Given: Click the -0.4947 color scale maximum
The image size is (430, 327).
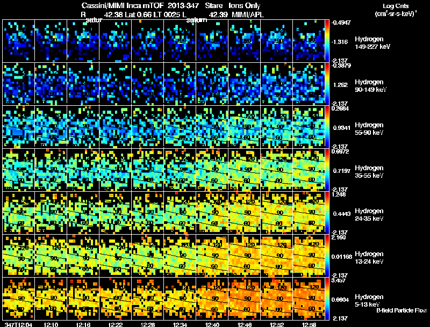Looking at the screenshot, I should [341, 23].
